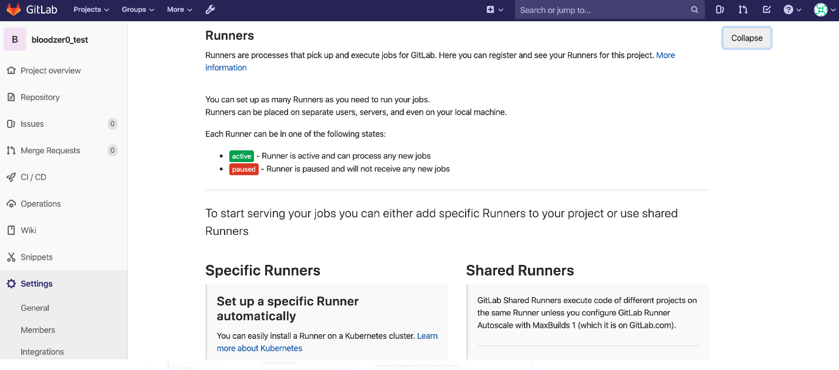Collapse the Runners section
The height and width of the screenshot is (370, 839).
point(747,38)
